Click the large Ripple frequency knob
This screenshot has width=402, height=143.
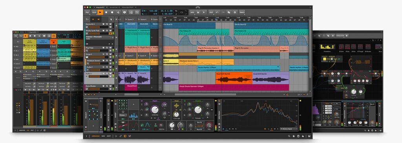[155, 110]
